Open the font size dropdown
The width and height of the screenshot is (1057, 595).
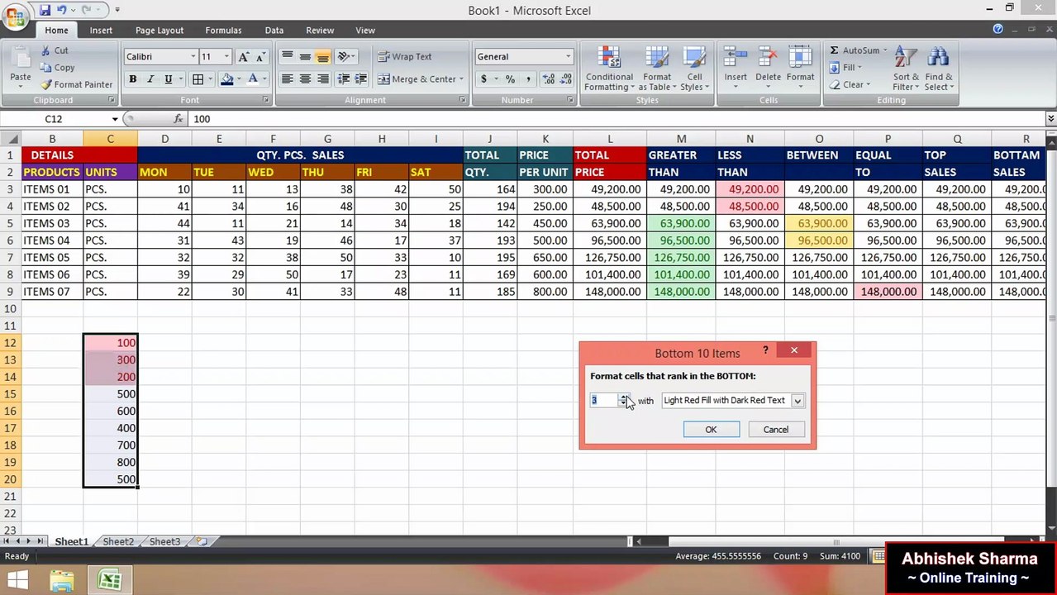226,57
